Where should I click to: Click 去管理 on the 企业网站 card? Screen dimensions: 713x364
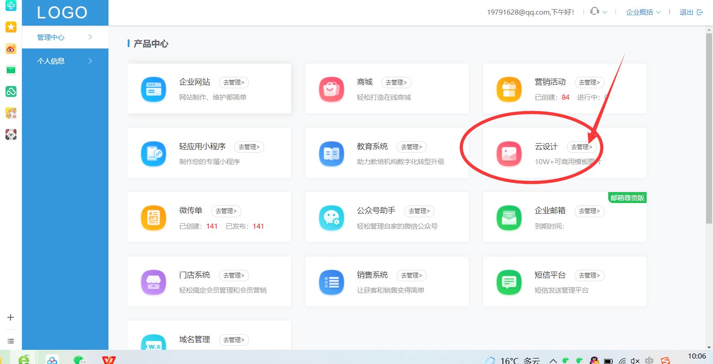tap(234, 82)
